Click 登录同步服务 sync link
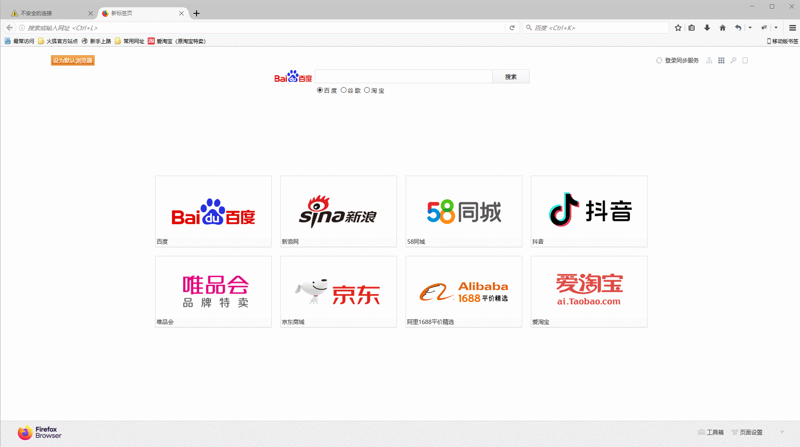This screenshot has height=447, width=800. tap(677, 60)
